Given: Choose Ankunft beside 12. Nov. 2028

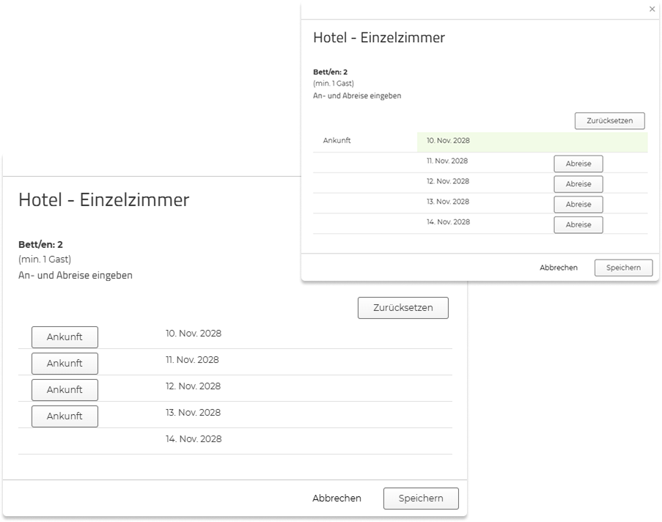Looking at the screenshot, I should tap(65, 390).
